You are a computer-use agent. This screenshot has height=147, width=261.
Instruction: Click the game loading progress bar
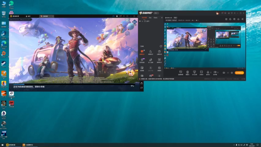(x=74, y=84)
